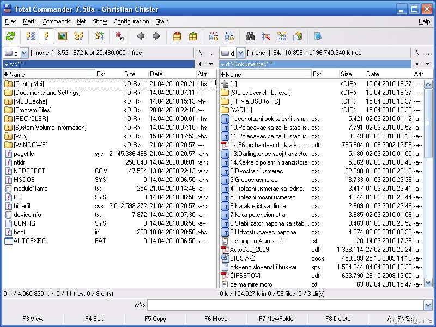Open the Mark menu
The height and width of the screenshot is (327, 436).
point(29,21)
